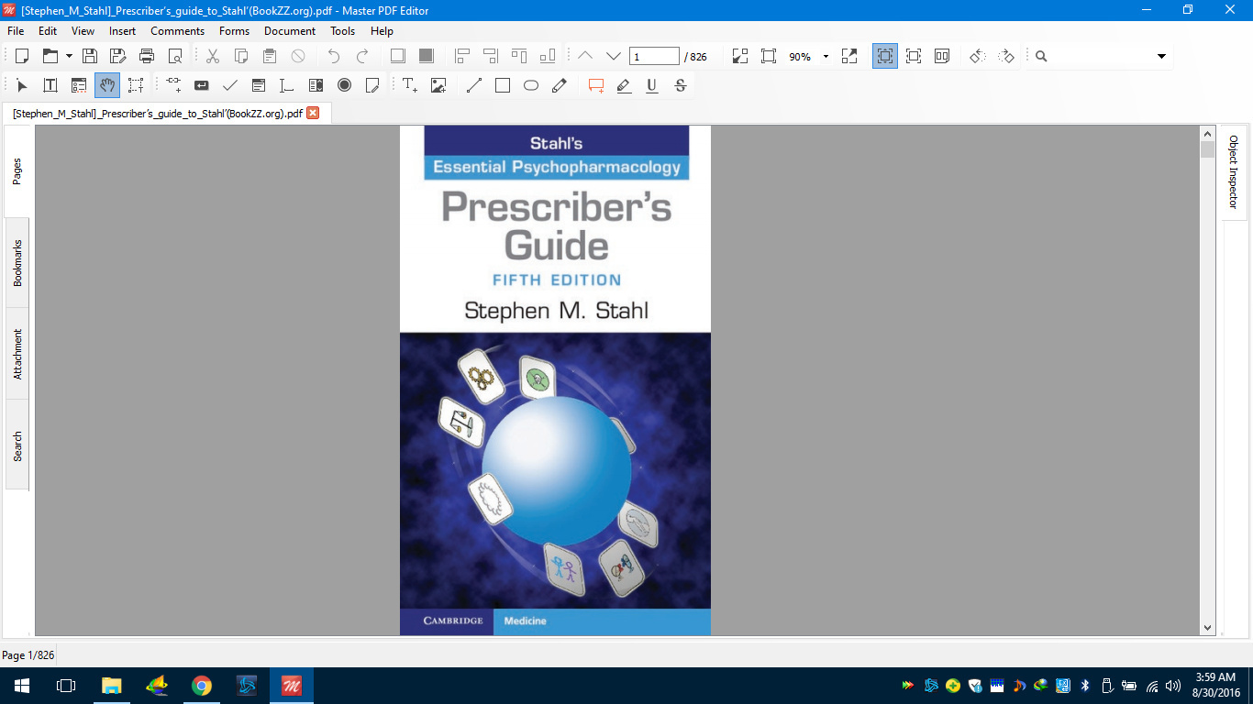Screen dimensions: 1253x704
Task: Rotate the page clockwise
Action: (1006, 56)
